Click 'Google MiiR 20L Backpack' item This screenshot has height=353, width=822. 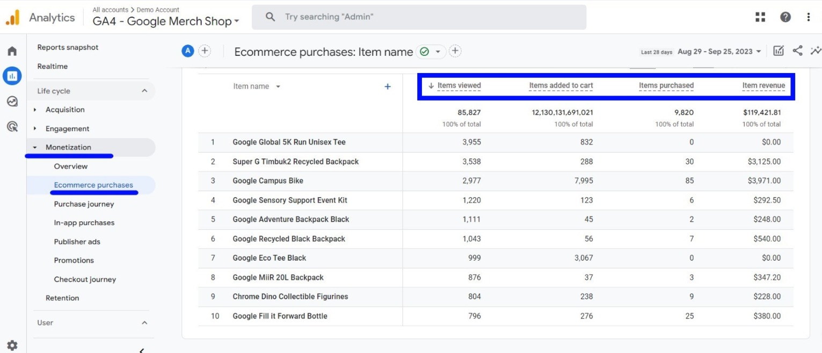click(278, 278)
